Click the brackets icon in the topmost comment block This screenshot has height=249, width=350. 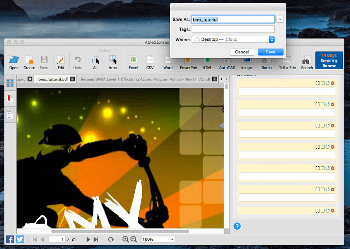click(318, 83)
